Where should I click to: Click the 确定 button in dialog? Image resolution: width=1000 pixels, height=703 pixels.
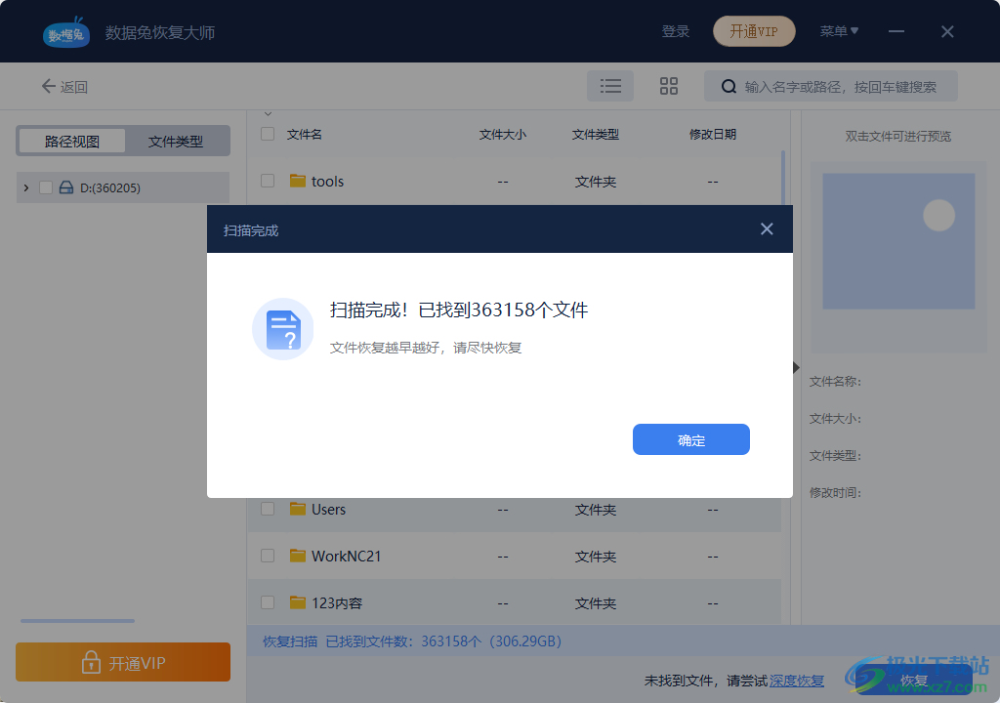pyautogui.click(x=690, y=439)
